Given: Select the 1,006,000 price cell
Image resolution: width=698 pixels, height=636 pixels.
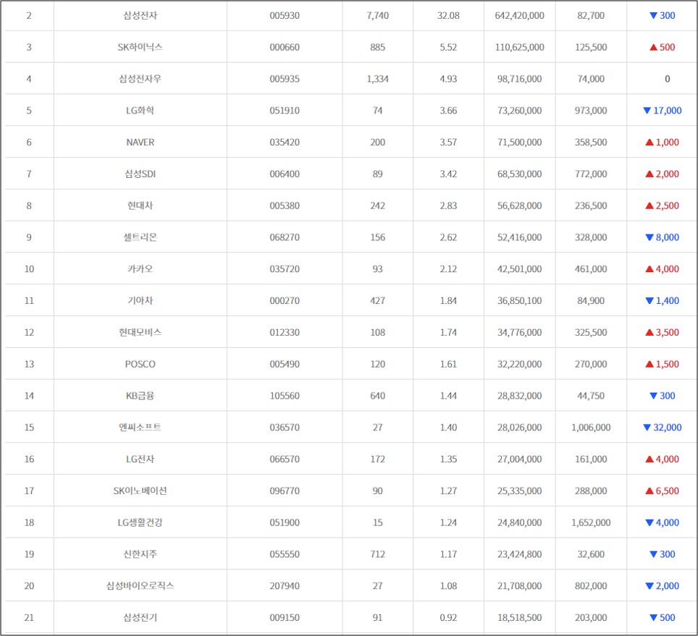Looking at the screenshot, I should tap(591, 427).
